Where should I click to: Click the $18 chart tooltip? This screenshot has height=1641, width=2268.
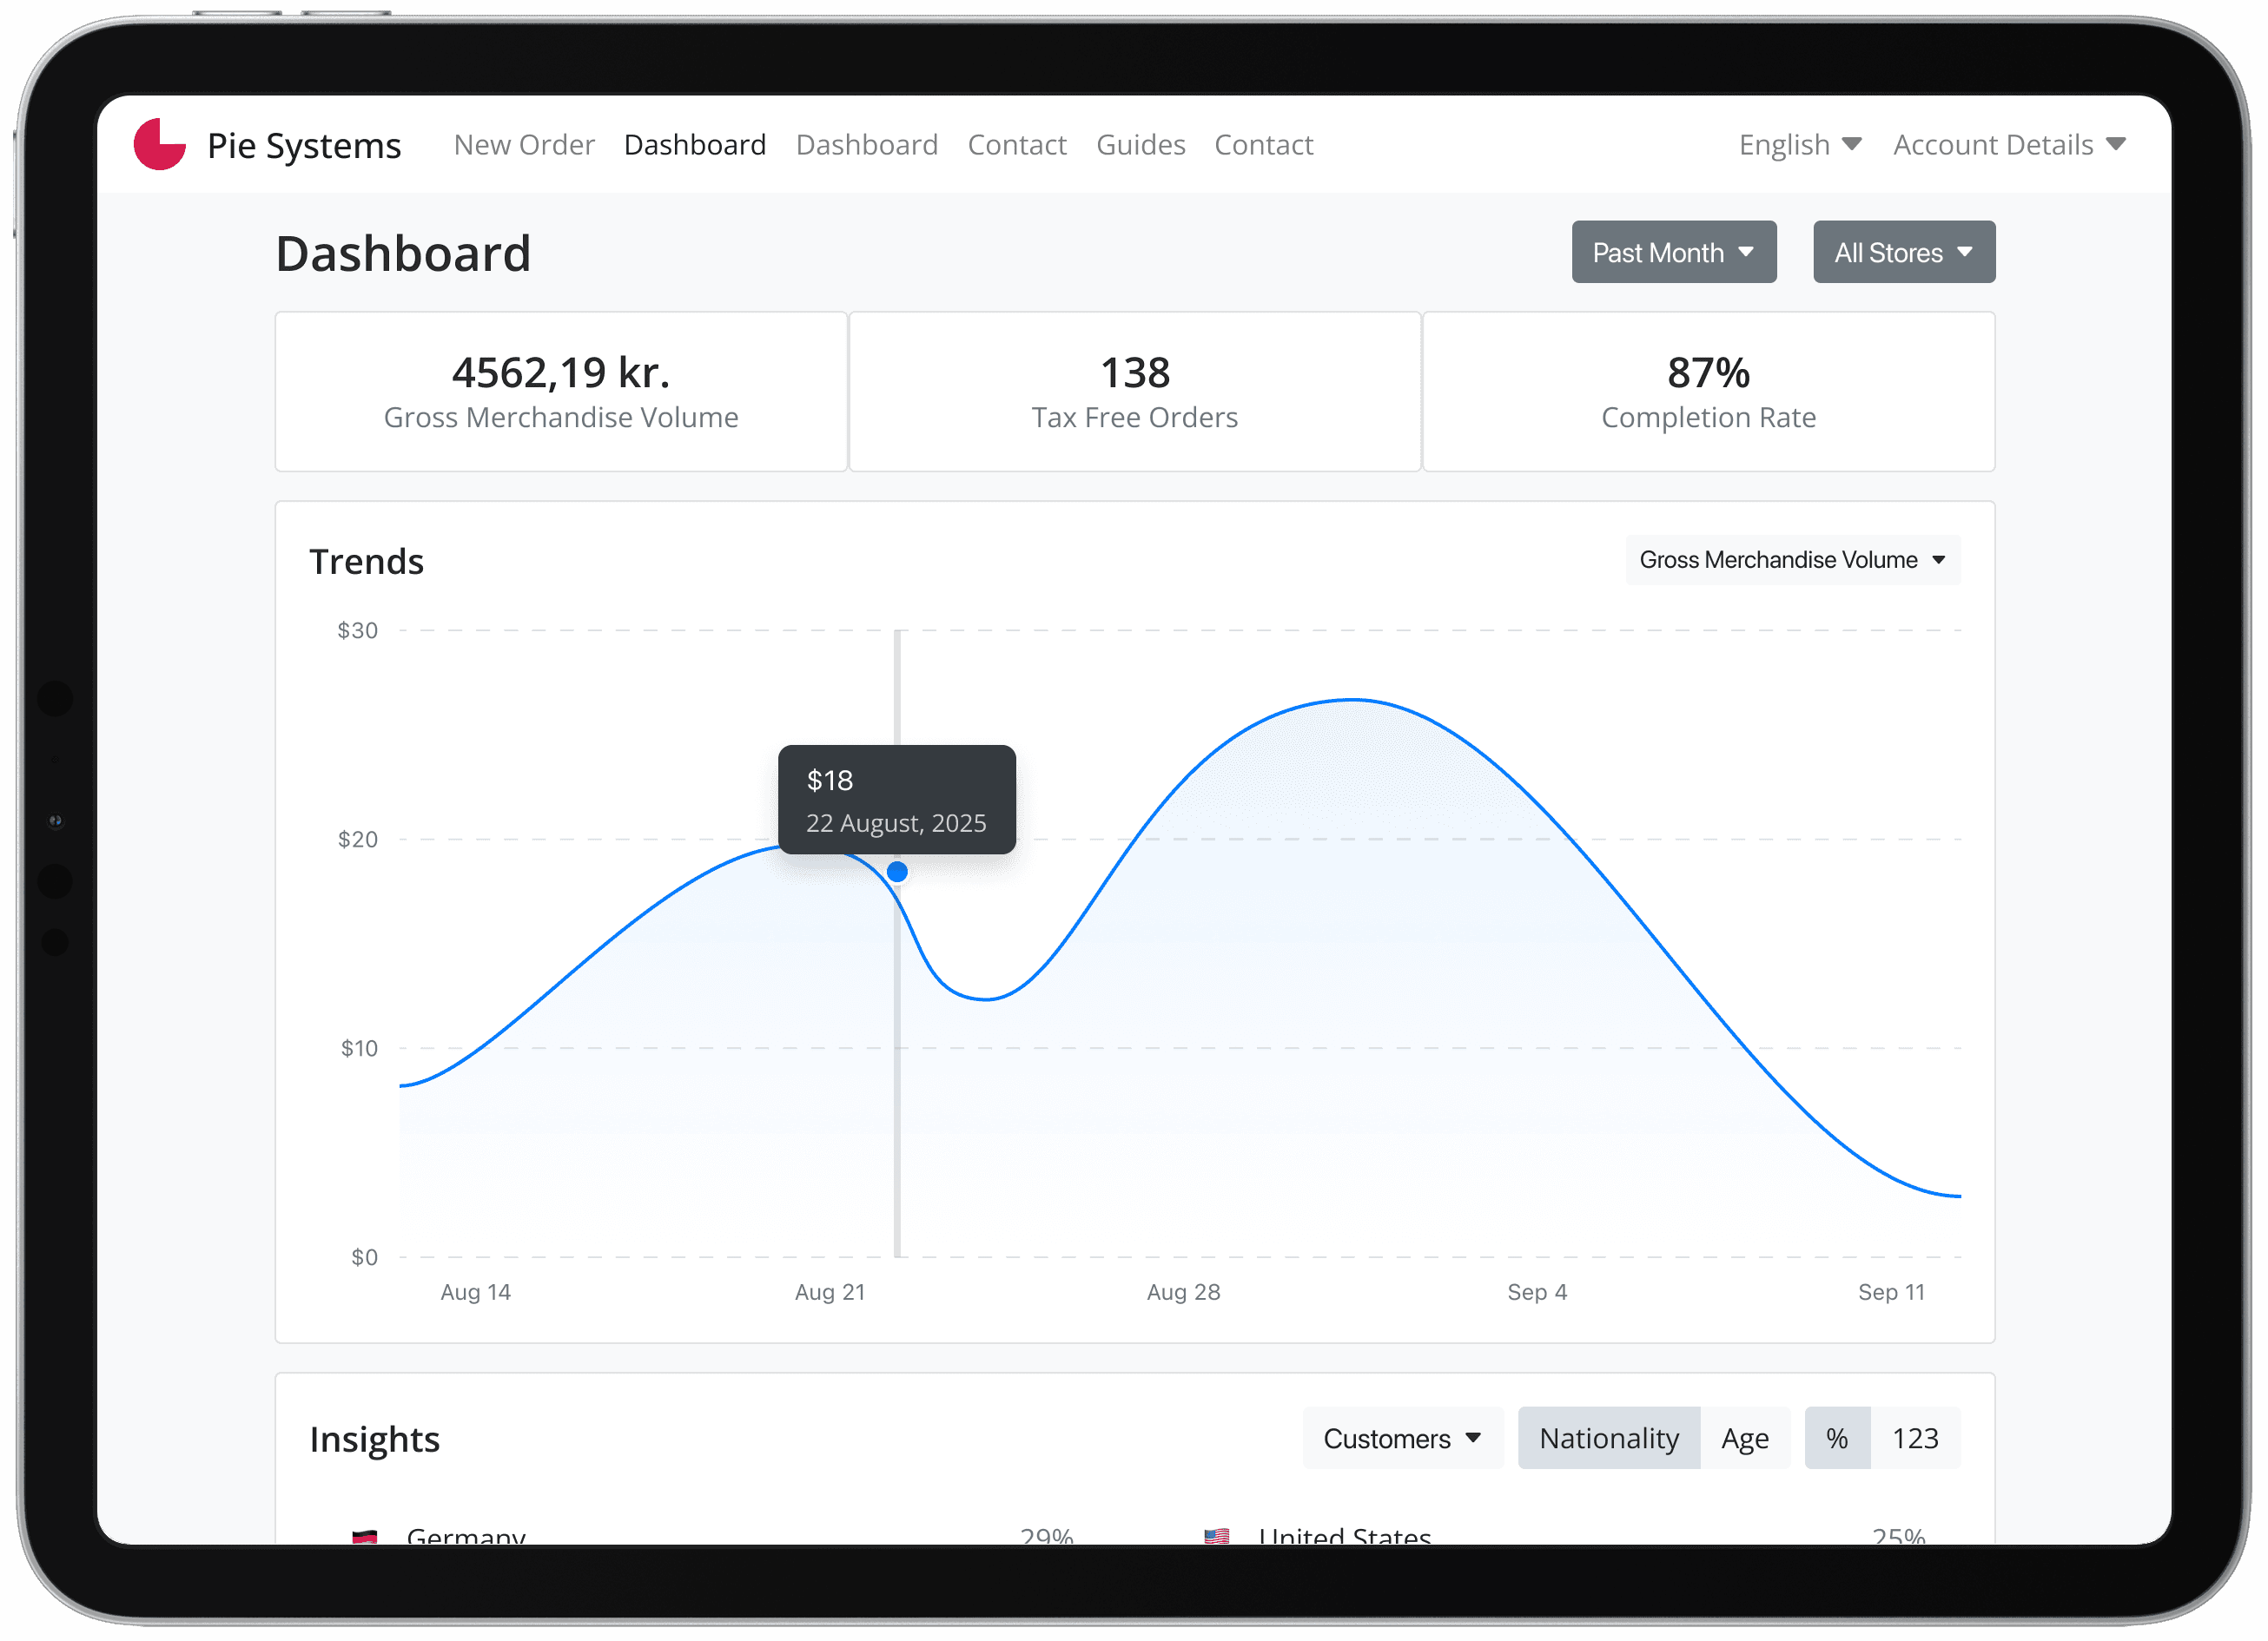[x=896, y=800]
